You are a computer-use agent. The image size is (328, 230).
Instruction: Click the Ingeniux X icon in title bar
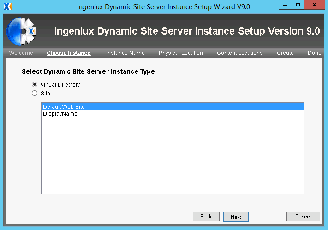click(8, 6)
